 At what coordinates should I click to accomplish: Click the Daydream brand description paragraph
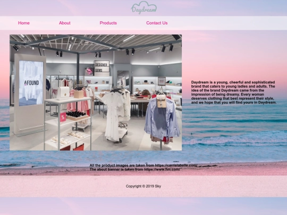coord(234,92)
